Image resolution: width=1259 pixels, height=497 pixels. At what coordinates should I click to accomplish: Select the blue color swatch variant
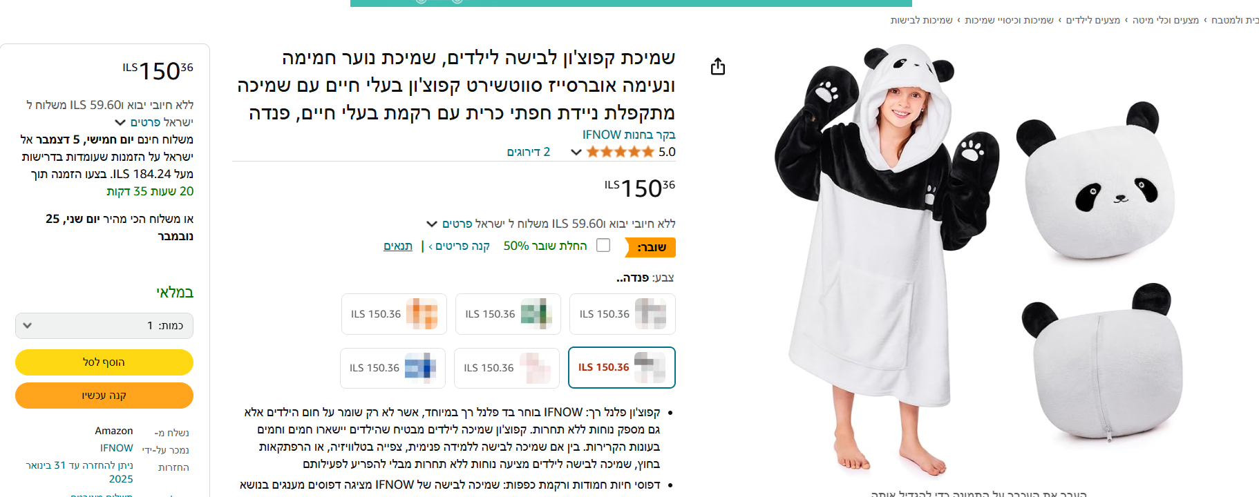tap(392, 368)
